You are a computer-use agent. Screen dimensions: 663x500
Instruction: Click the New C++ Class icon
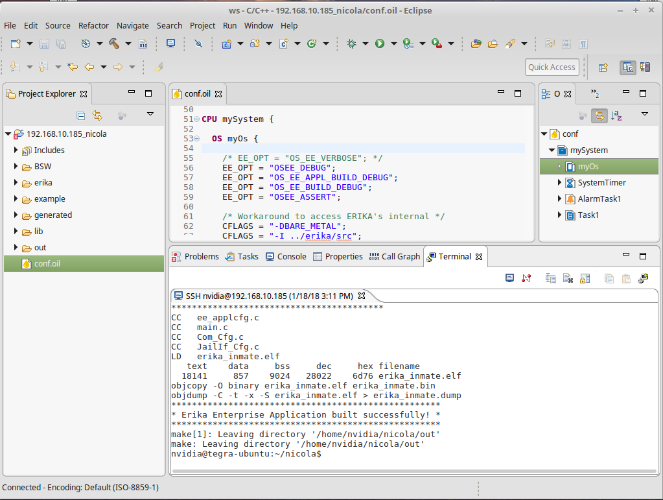point(312,43)
